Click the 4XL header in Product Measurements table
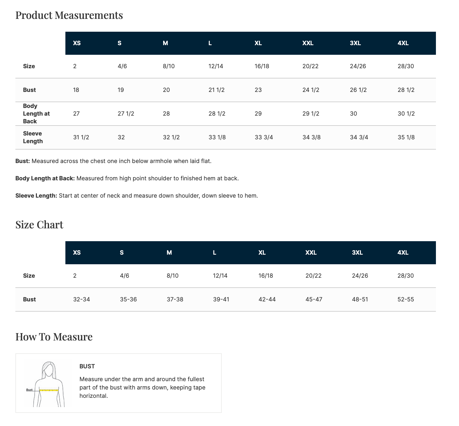Viewport: 459px width, 426px height. (x=403, y=43)
